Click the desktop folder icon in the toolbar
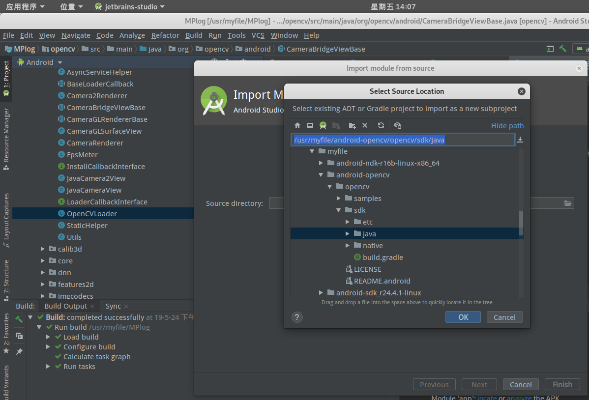The height and width of the screenshot is (400, 589). coord(310,125)
